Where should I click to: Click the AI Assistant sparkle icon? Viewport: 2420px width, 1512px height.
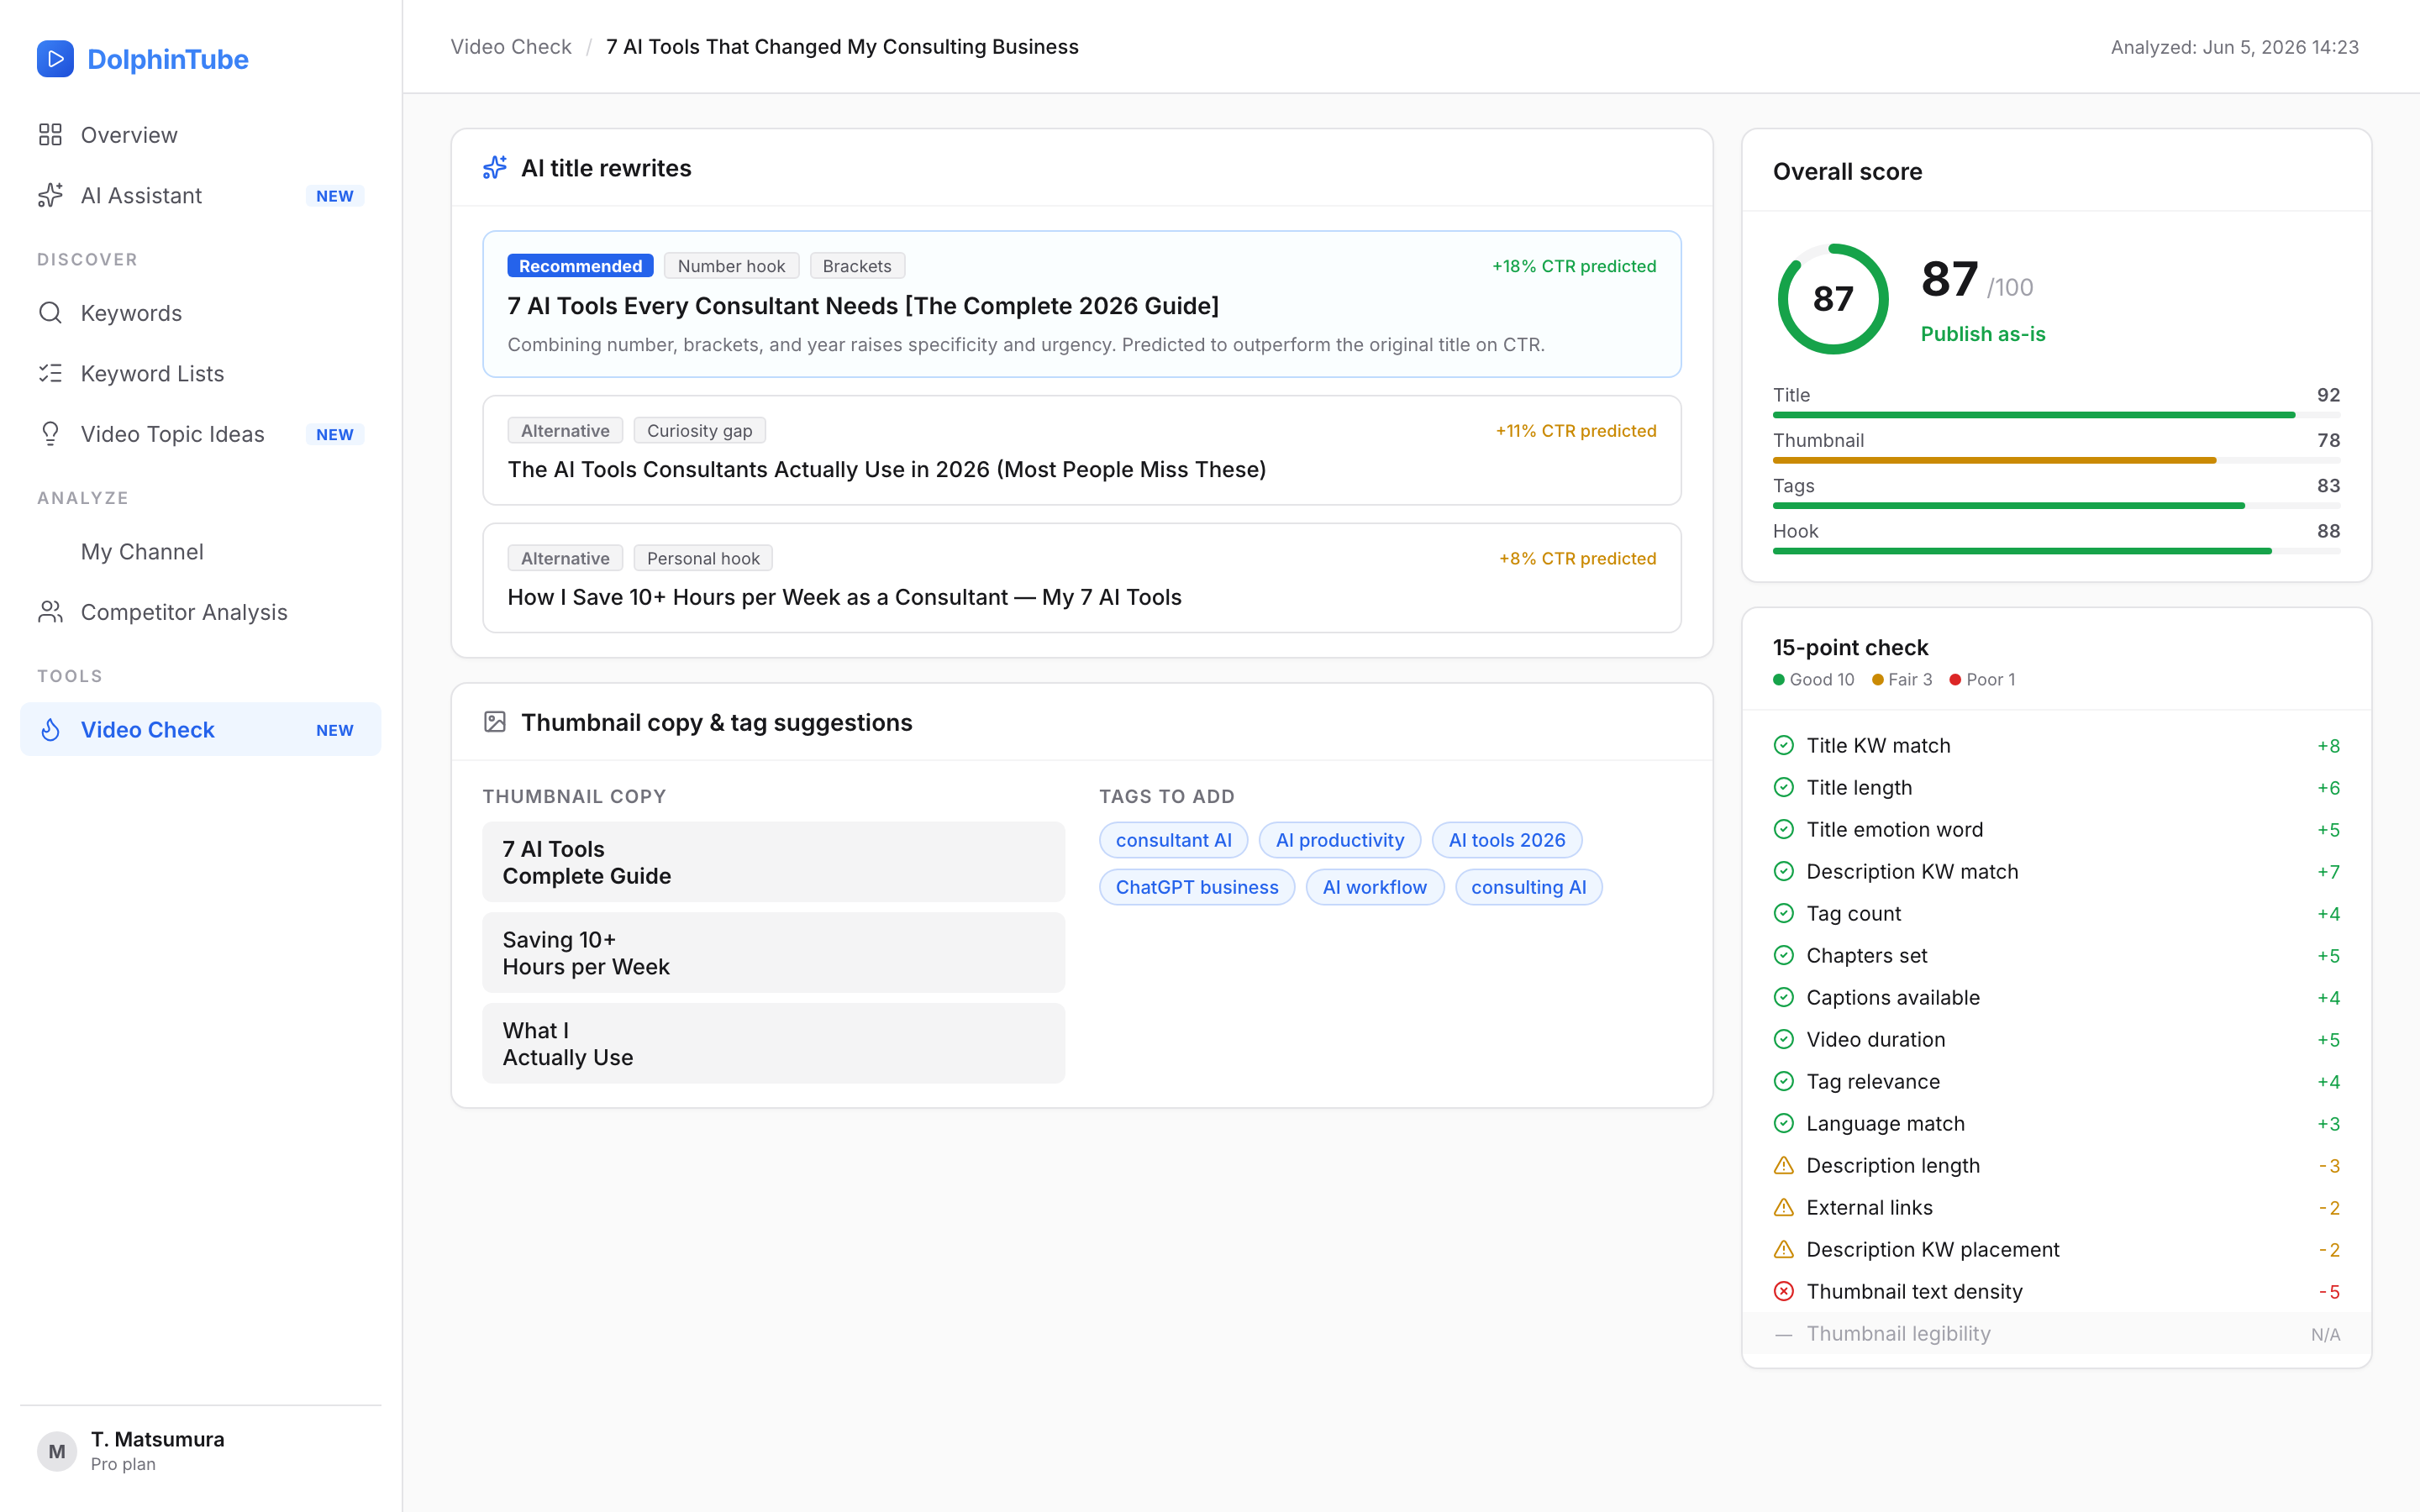click(50, 195)
